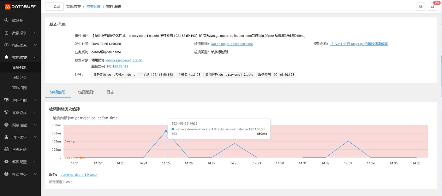Click the 3ms < y threshold label

(70, 141)
